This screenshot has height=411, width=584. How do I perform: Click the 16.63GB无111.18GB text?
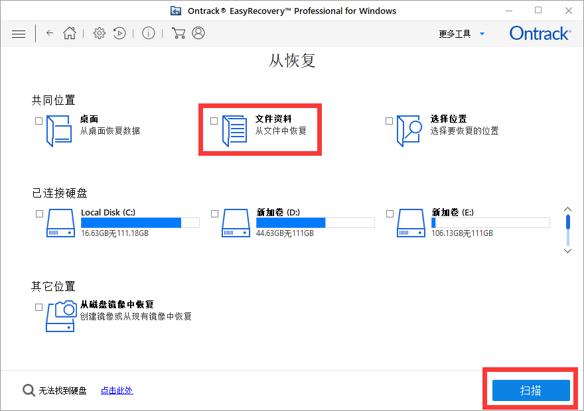tap(115, 233)
